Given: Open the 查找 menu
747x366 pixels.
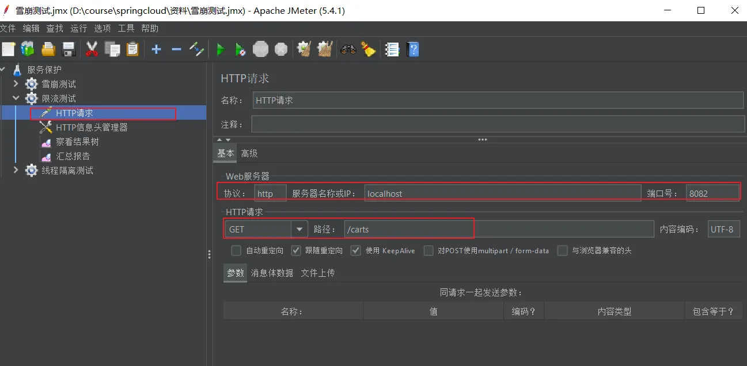Looking at the screenshot, I should coord(55,28).
